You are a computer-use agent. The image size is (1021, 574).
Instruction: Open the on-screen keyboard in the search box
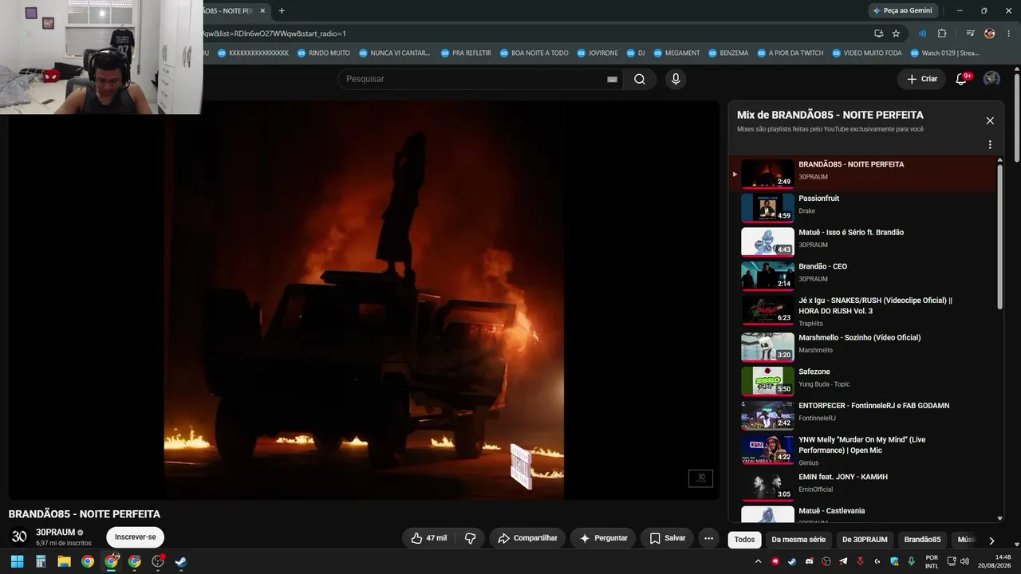(612, 79)
